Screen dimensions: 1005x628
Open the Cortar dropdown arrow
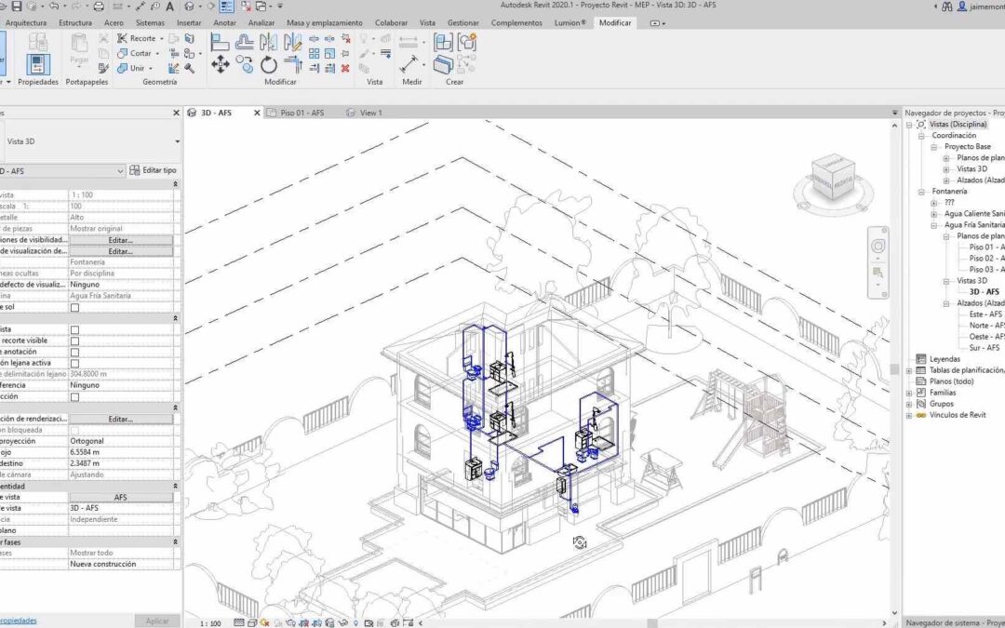click(157, 53)
